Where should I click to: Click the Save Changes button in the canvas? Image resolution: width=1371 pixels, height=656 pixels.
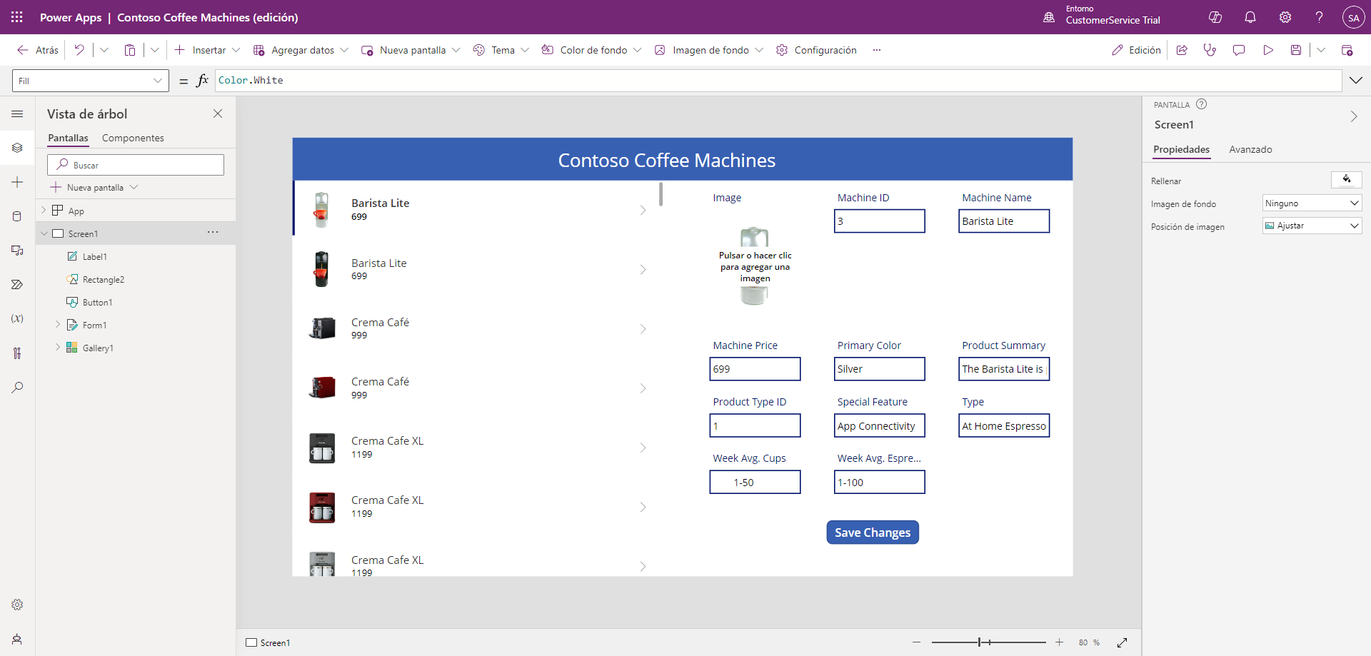873,532
